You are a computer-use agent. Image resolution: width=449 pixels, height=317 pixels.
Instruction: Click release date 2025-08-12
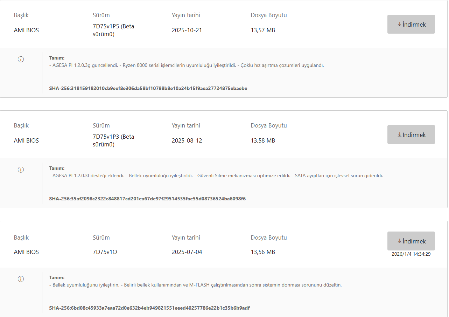(x=187, y=140)
